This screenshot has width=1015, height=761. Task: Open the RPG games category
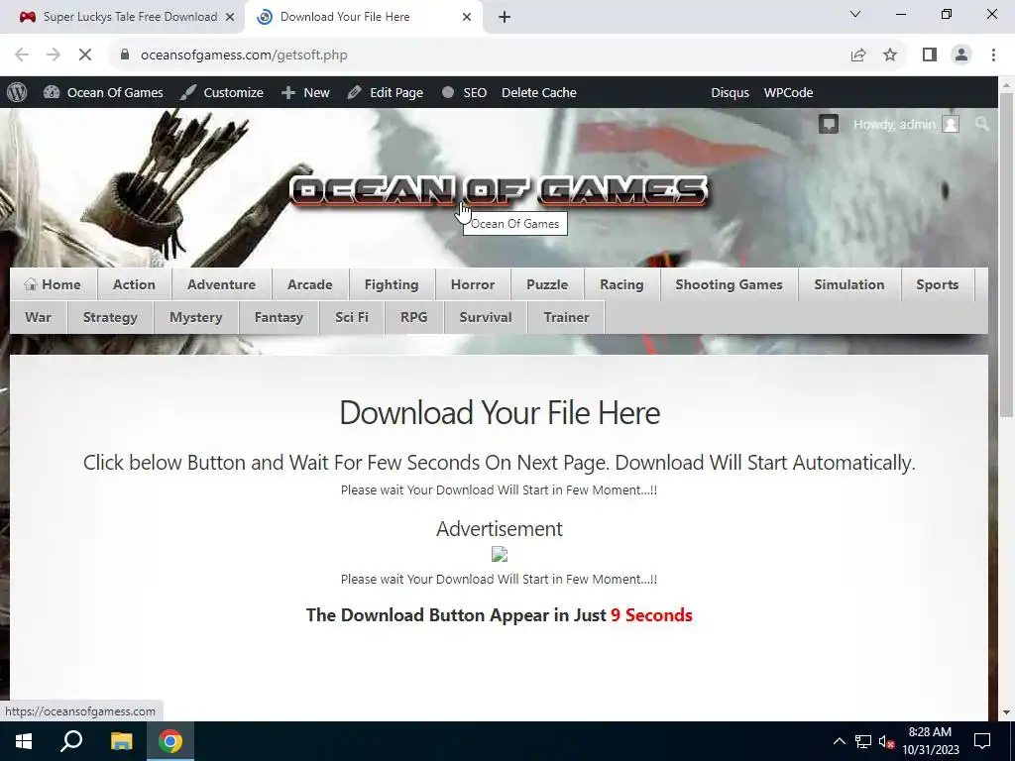click(x=413, y=318)
